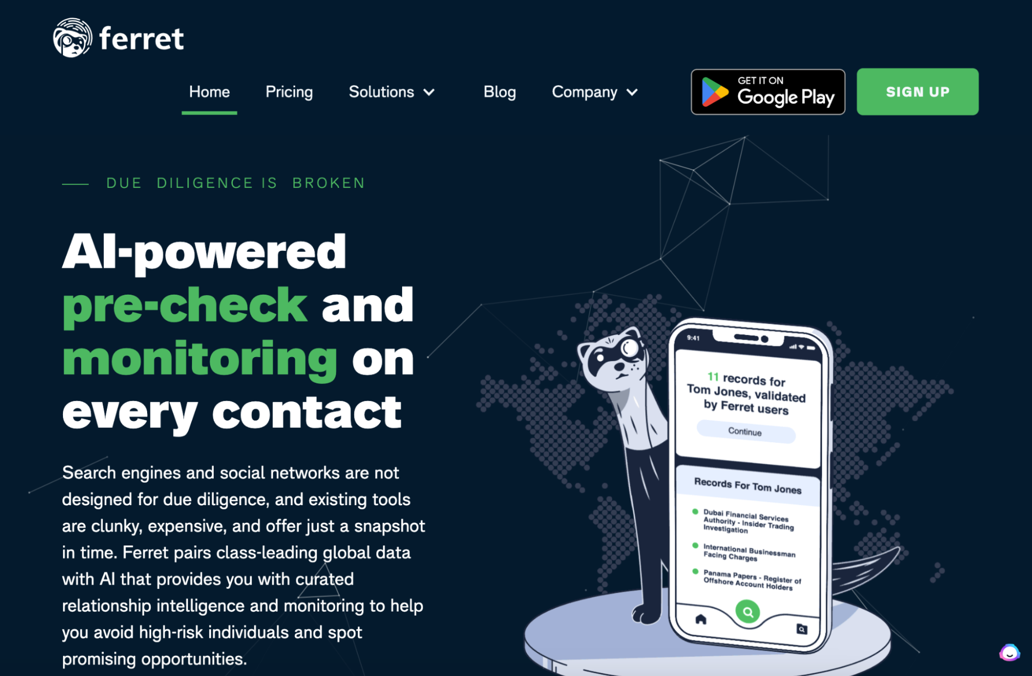Click the home icon on the phone mockup
Screen dimensions: 1032x676
(x=700, y=619)
